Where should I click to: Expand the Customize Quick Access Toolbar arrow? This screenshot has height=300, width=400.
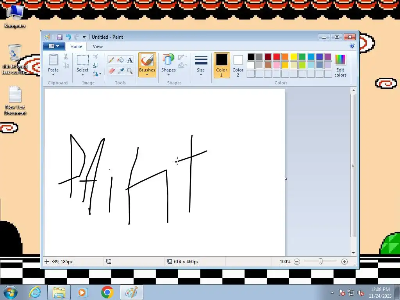(x=84, y=37)
